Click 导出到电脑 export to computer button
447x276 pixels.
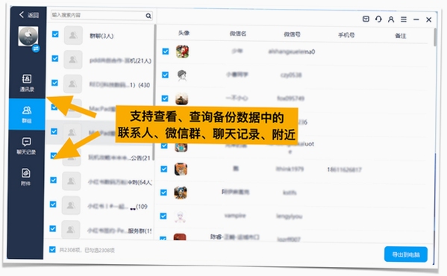coord(406,254)
